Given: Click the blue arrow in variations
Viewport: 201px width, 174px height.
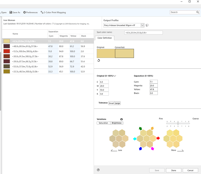Looking at the screenshot, I should [x=141, y=149].
